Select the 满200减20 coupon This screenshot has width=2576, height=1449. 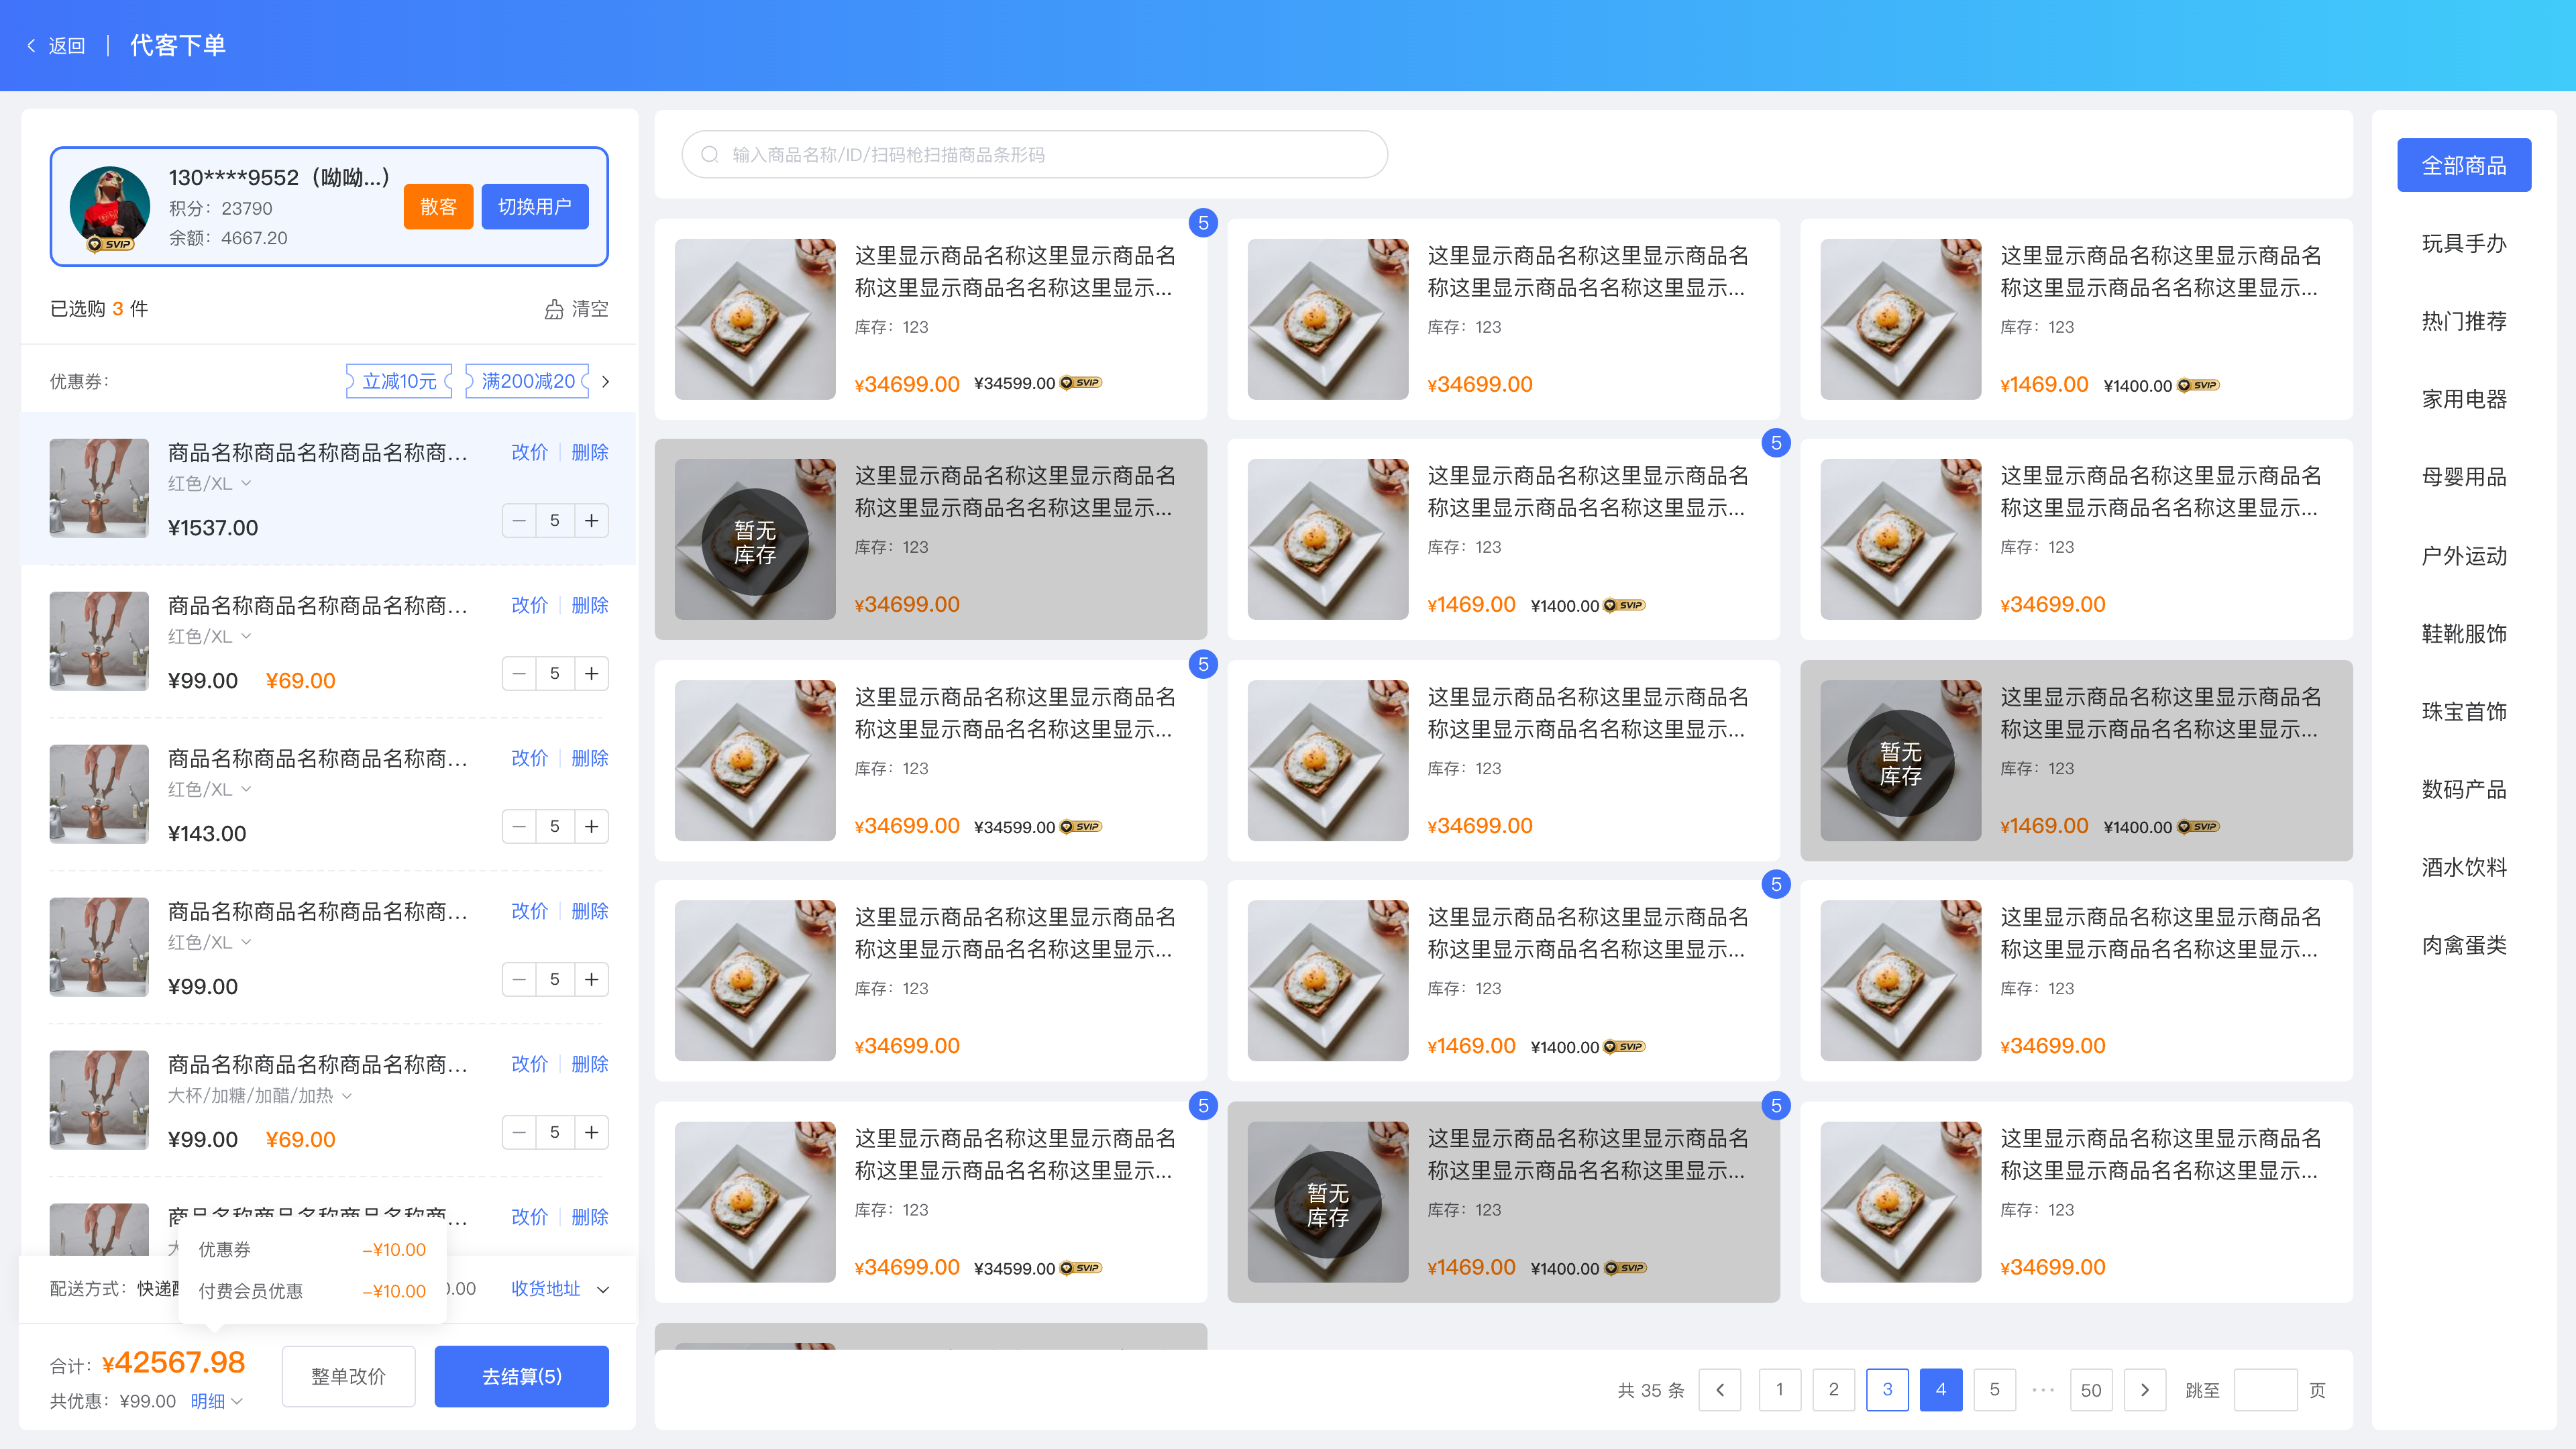pyautogui.click(x=526, y=381)
